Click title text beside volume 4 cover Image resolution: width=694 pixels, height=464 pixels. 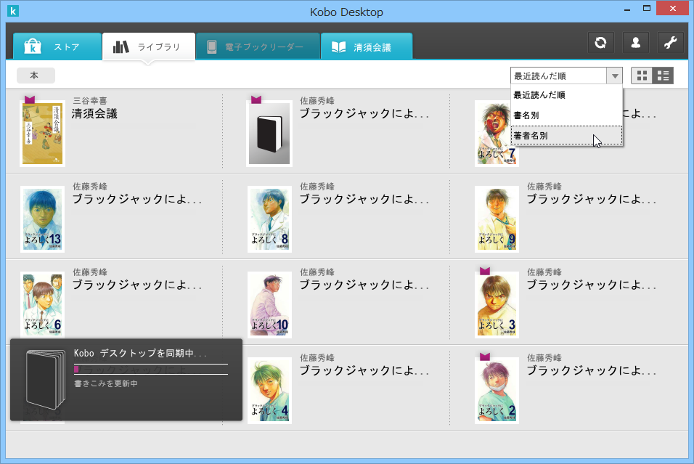364,370
